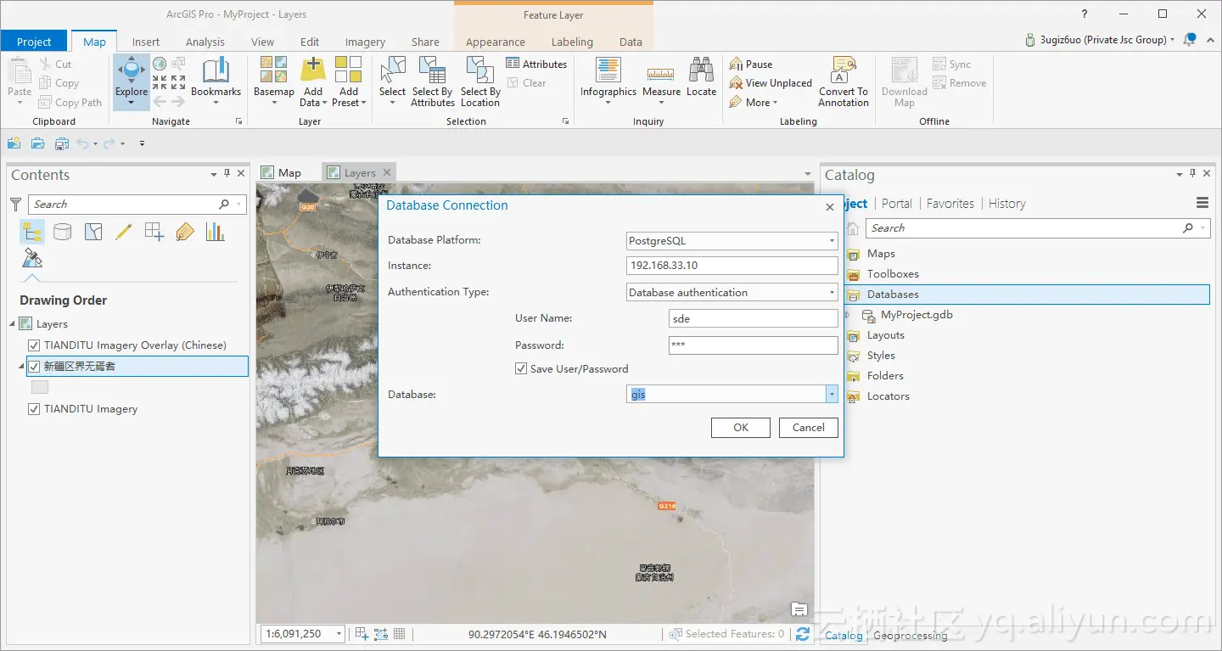Open the map scale dropdown at bottom left
Viewport: 1222px width, 651px height.
337,633
